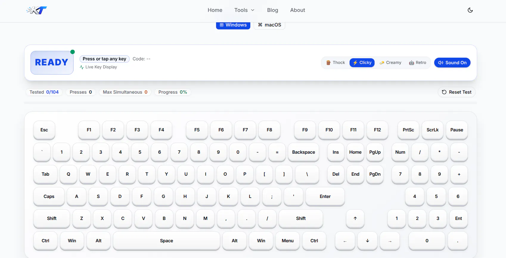This screenshot has height=258, width=506.
Task: Click the right arrow key
Action: click(x=390, y=241)
